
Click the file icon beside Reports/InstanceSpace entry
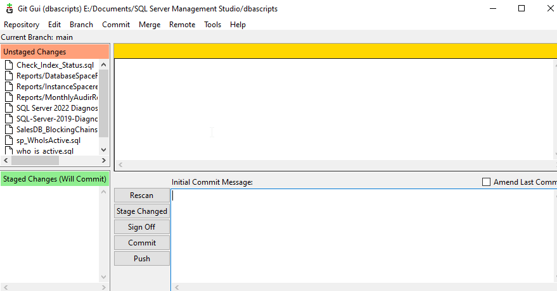tap(9, 87)
